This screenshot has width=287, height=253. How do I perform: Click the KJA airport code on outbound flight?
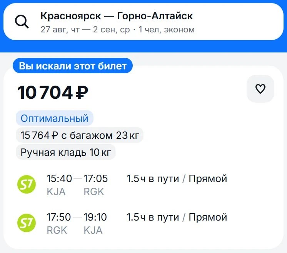(x=56, y=192)
